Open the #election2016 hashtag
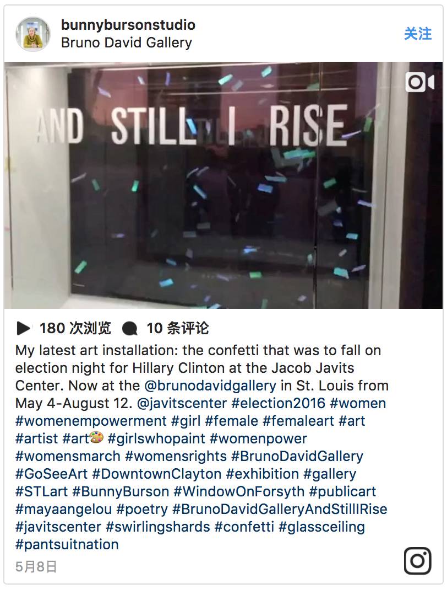The height and width of the screenshot is (589, 447). pos(278,404)
